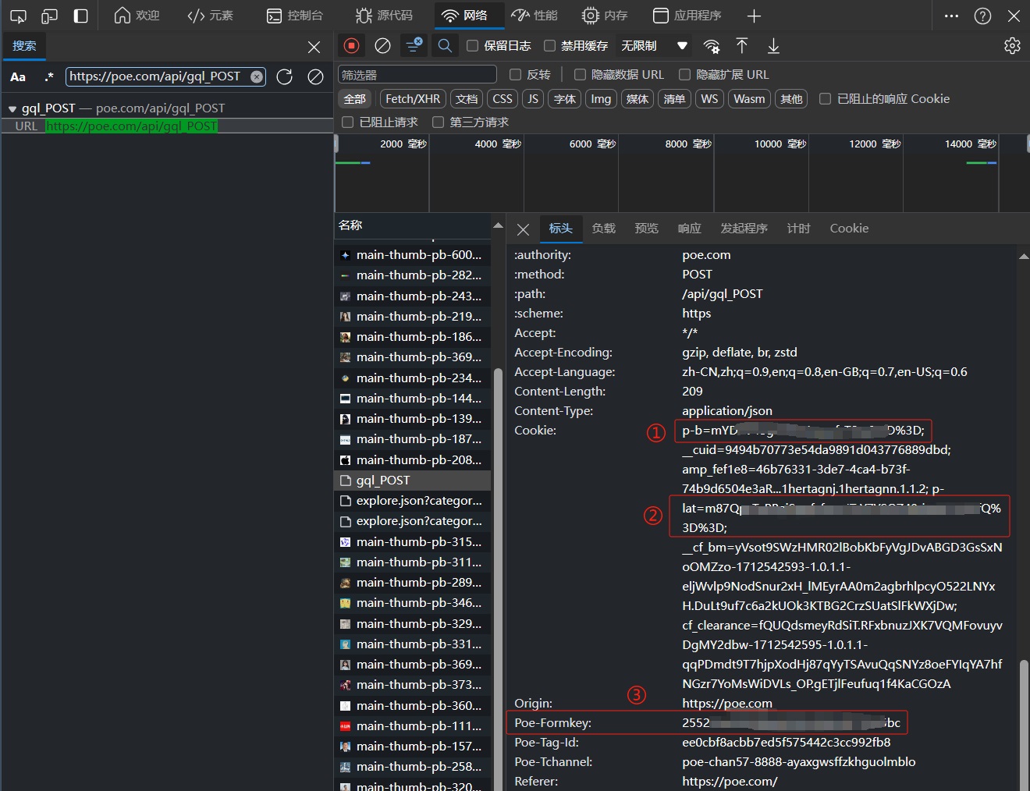
Task: Open network conditions wifi icon
Action: tap(711, 46)
